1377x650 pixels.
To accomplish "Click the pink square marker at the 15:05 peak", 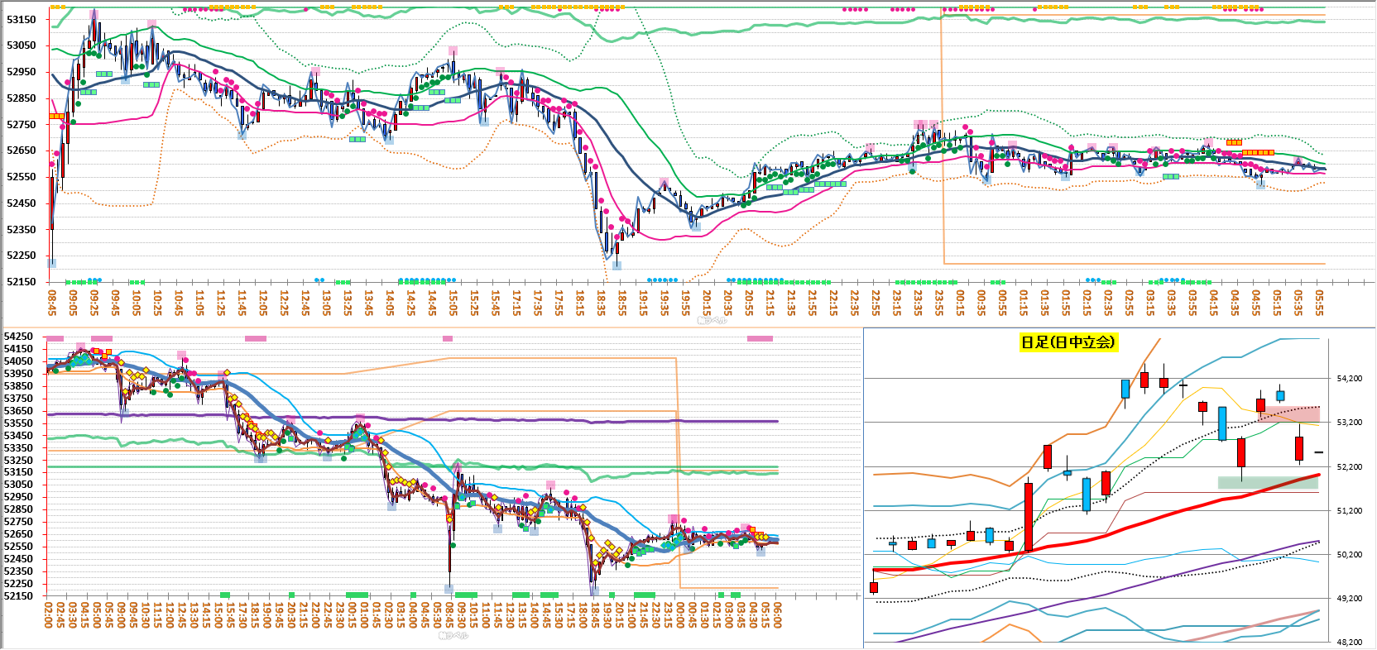I will pyautogui.click(x=453, y=51).
